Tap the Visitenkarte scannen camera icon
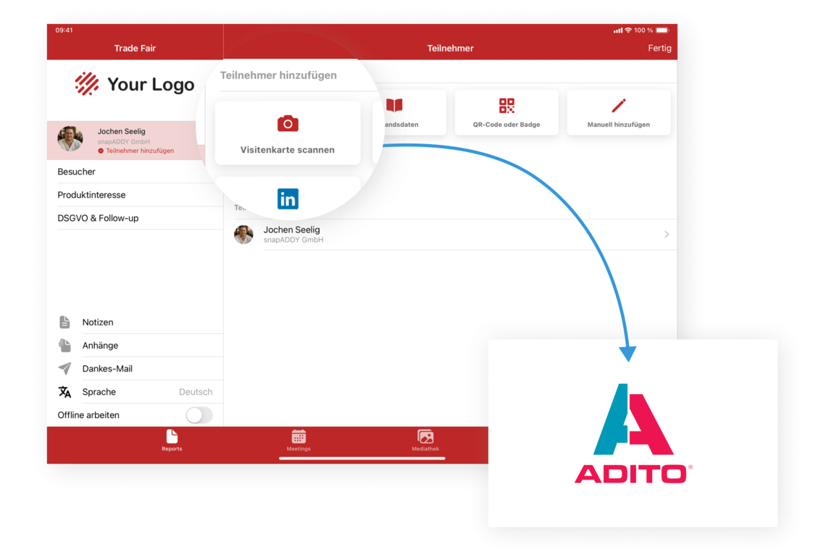This screenshot has height=552, width=826. 288,123
